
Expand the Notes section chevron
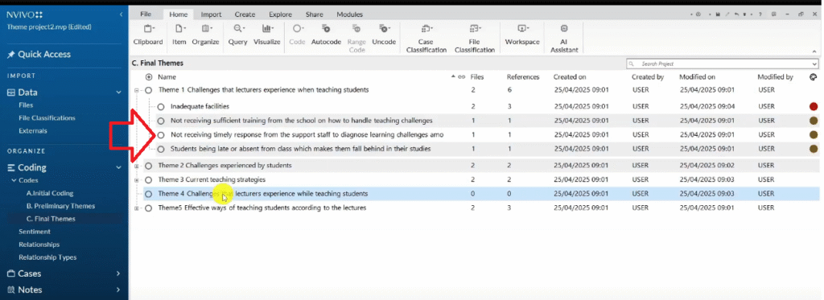118,290
